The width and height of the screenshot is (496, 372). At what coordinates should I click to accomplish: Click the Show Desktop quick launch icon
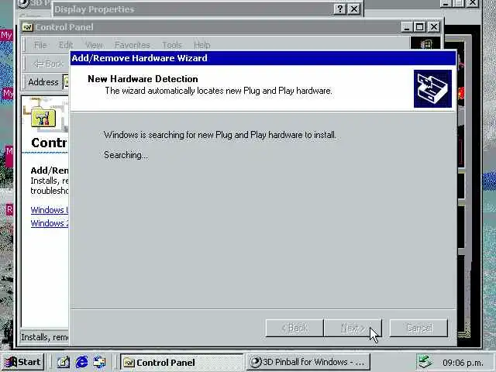63,362
